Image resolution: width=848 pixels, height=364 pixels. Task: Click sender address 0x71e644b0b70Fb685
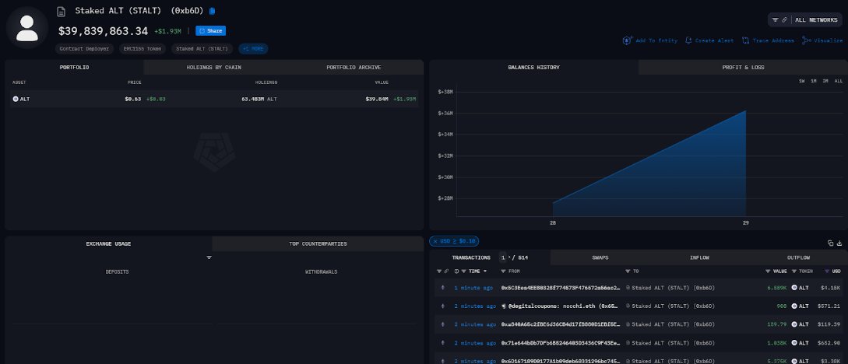561,343
